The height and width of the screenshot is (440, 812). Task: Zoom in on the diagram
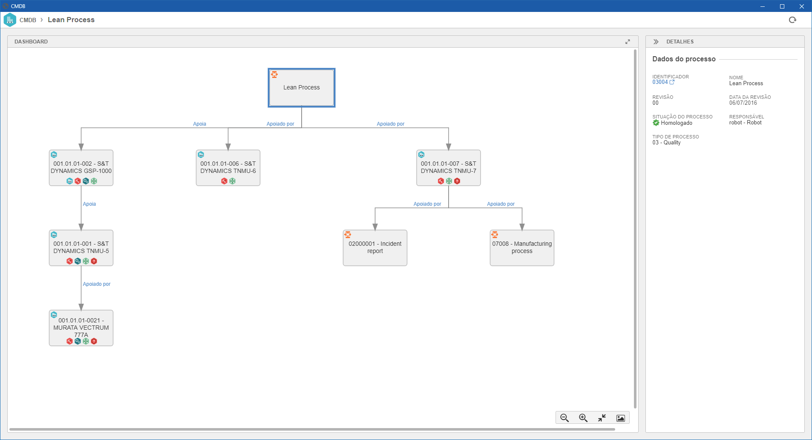pyautogui.click(x=583, y=418)
